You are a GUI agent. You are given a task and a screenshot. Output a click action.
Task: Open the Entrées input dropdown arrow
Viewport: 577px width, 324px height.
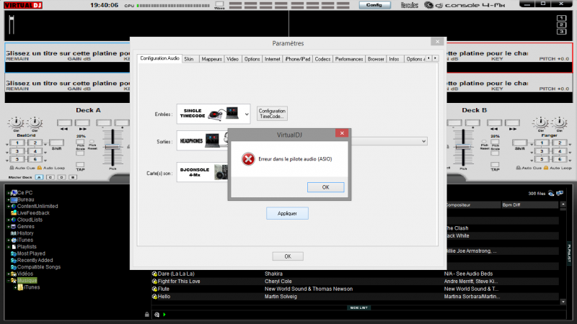tap(247, 114)
